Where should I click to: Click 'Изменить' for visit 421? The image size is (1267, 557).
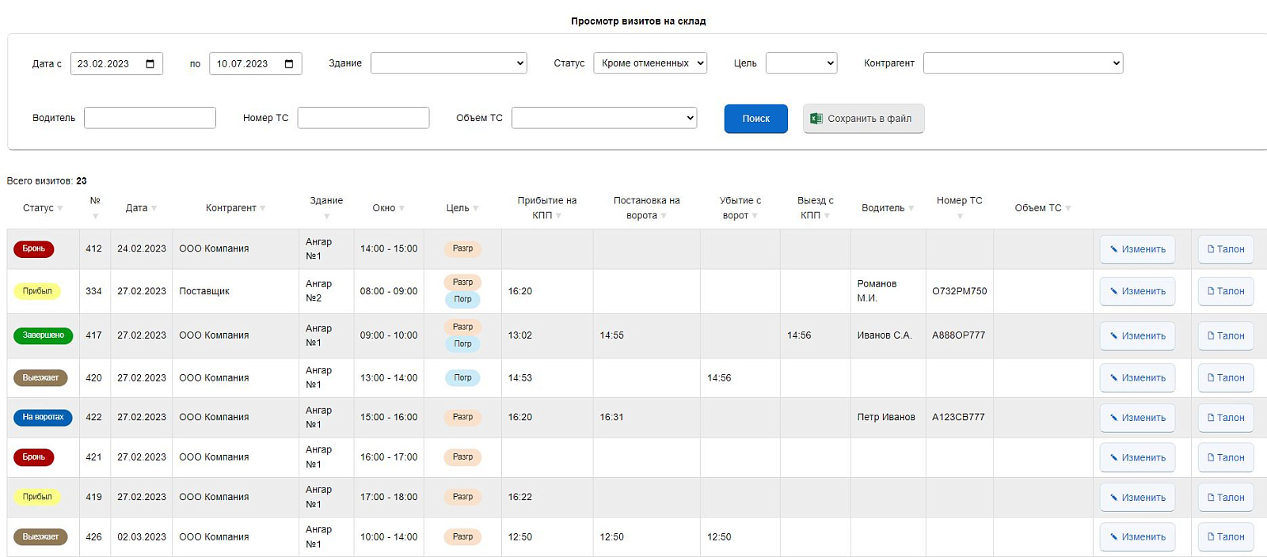click(x=1137, y=458)
